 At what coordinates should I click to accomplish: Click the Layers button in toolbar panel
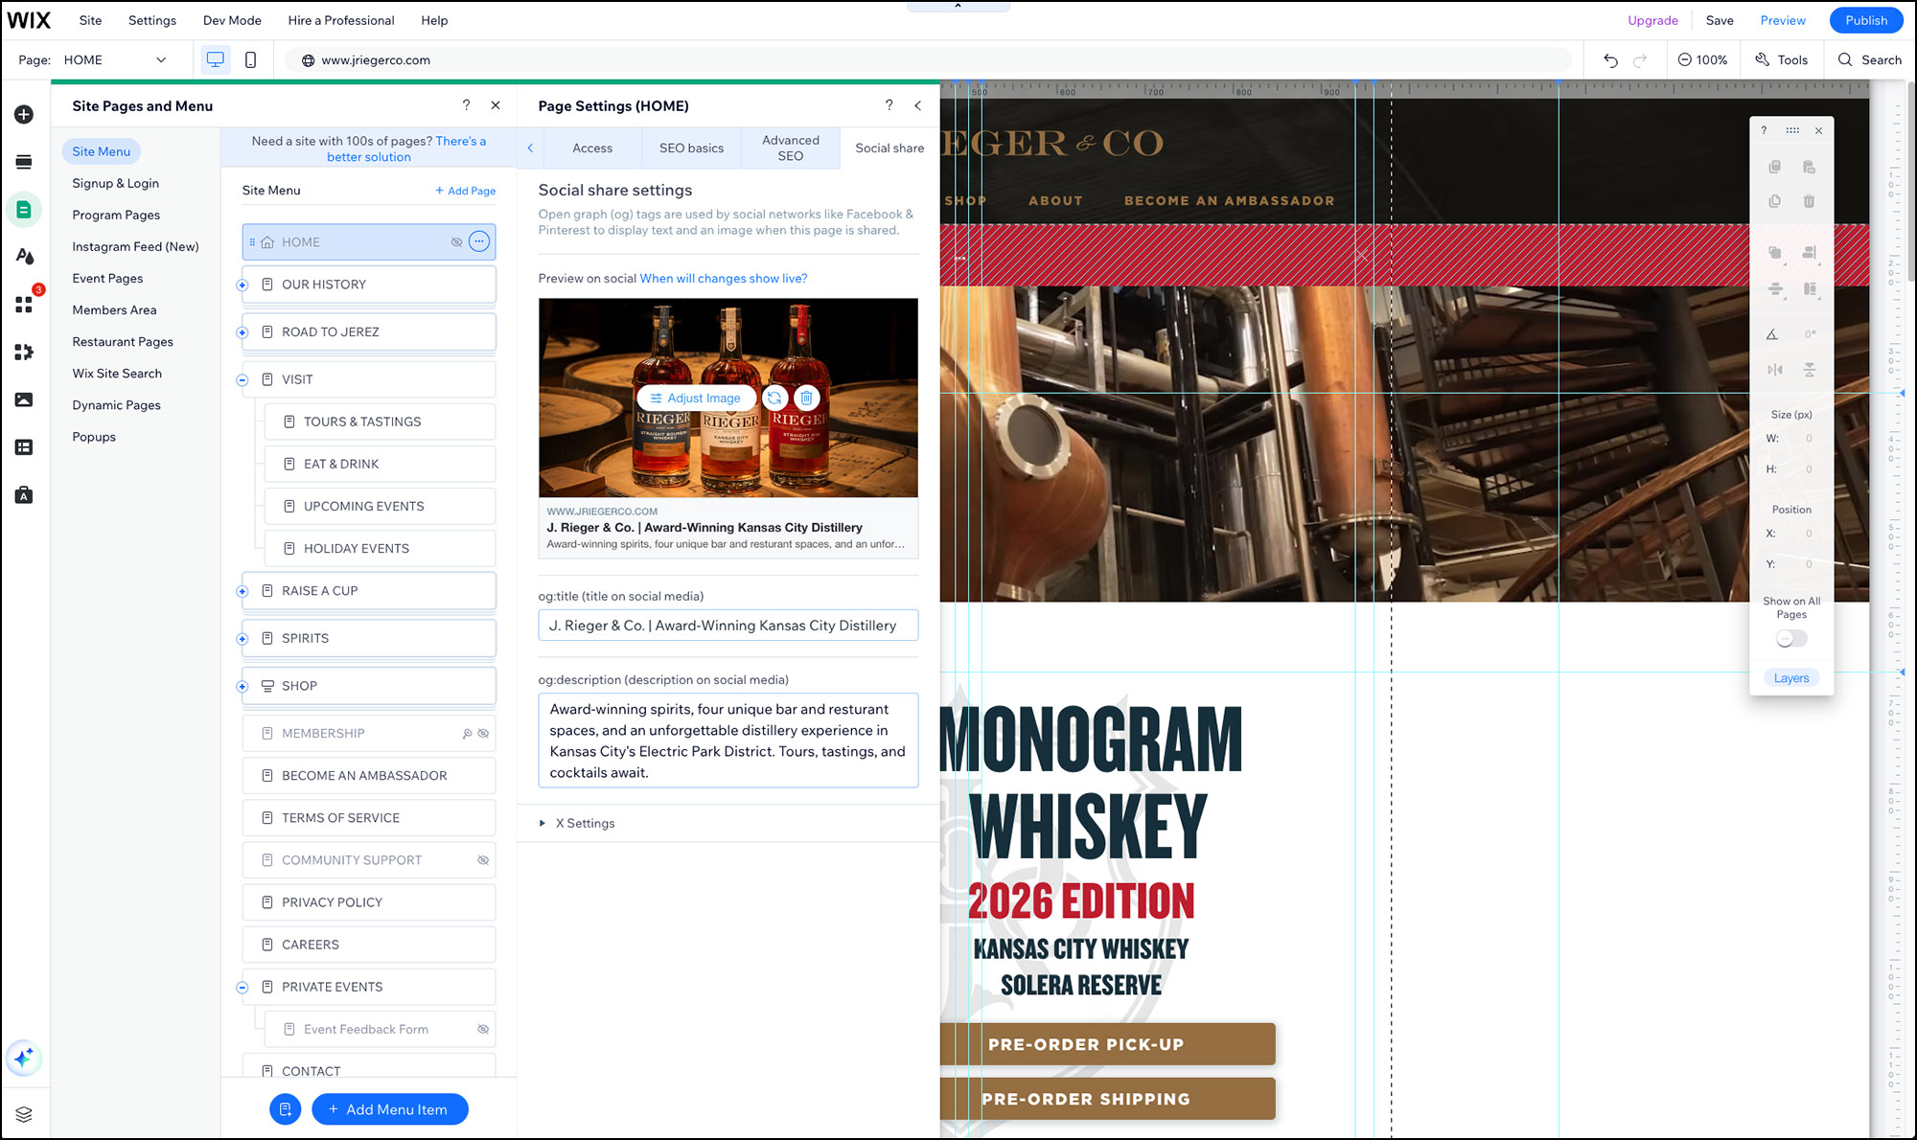coord(1790,678)
